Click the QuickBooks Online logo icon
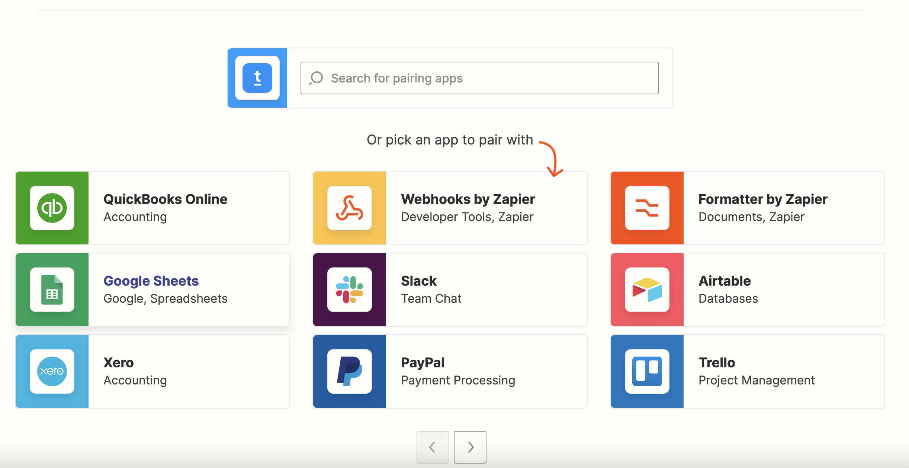Image resolution: width=909 pixels, height=468 pixels. (x=52, y=208)
